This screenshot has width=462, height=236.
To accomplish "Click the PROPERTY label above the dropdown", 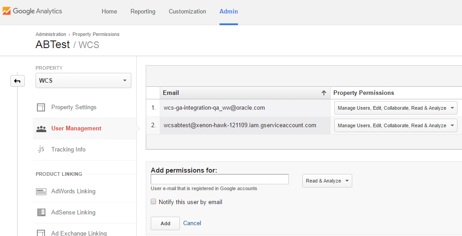I will click(49, 68).
